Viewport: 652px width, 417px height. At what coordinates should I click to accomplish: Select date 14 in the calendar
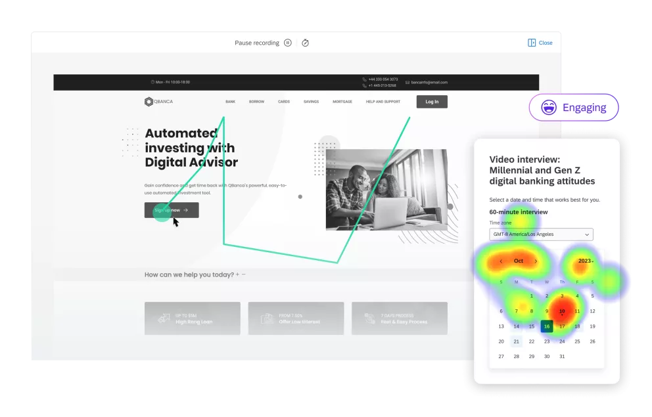(x=516, y=326)
